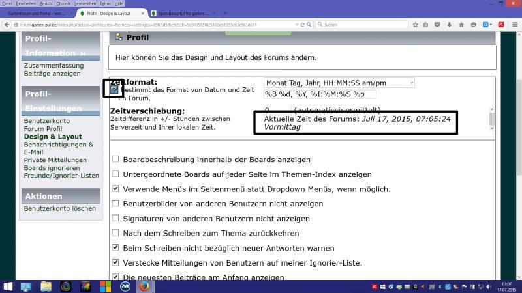The height and width of the screenshot is (293, 522).
Task: Toggle 'Benutzerbilder von anderen Benutzern nicht anzeigen'
Action: (x=115, y=204)
